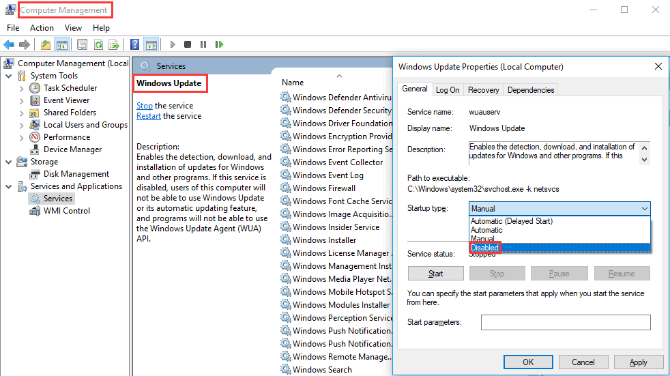Click the Forward arrow in the toolbar
The height and width of the screenshot is (376, 670).
25,44
